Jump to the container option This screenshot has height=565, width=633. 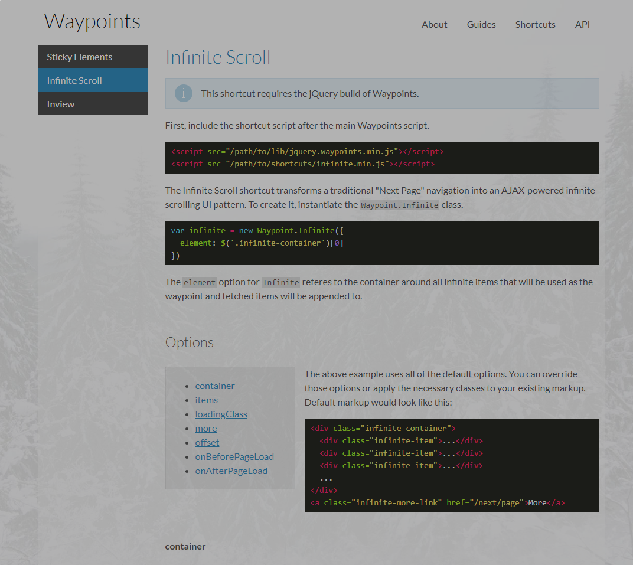point(215,386)
